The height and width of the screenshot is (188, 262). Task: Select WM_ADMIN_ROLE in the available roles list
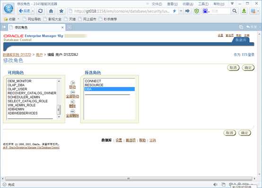click(x=22, y=105)
